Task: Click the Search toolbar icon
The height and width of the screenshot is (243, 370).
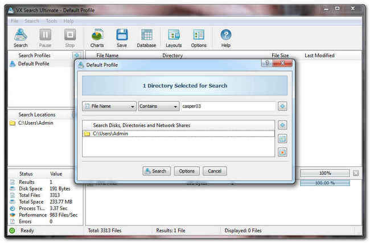Action: click(x=20, y=38)
